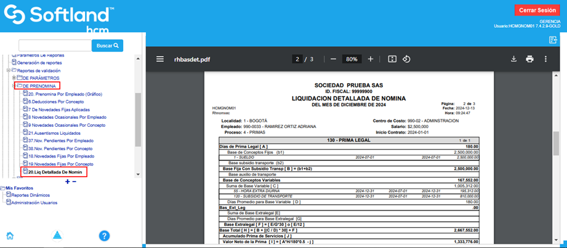Click the Cerrar Sesión button

tap(537, 10)
